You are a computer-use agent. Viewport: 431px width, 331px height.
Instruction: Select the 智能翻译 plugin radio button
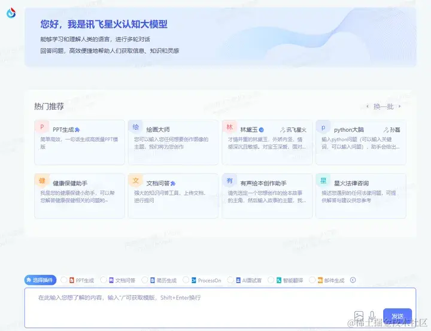click(x=271, y=280)
